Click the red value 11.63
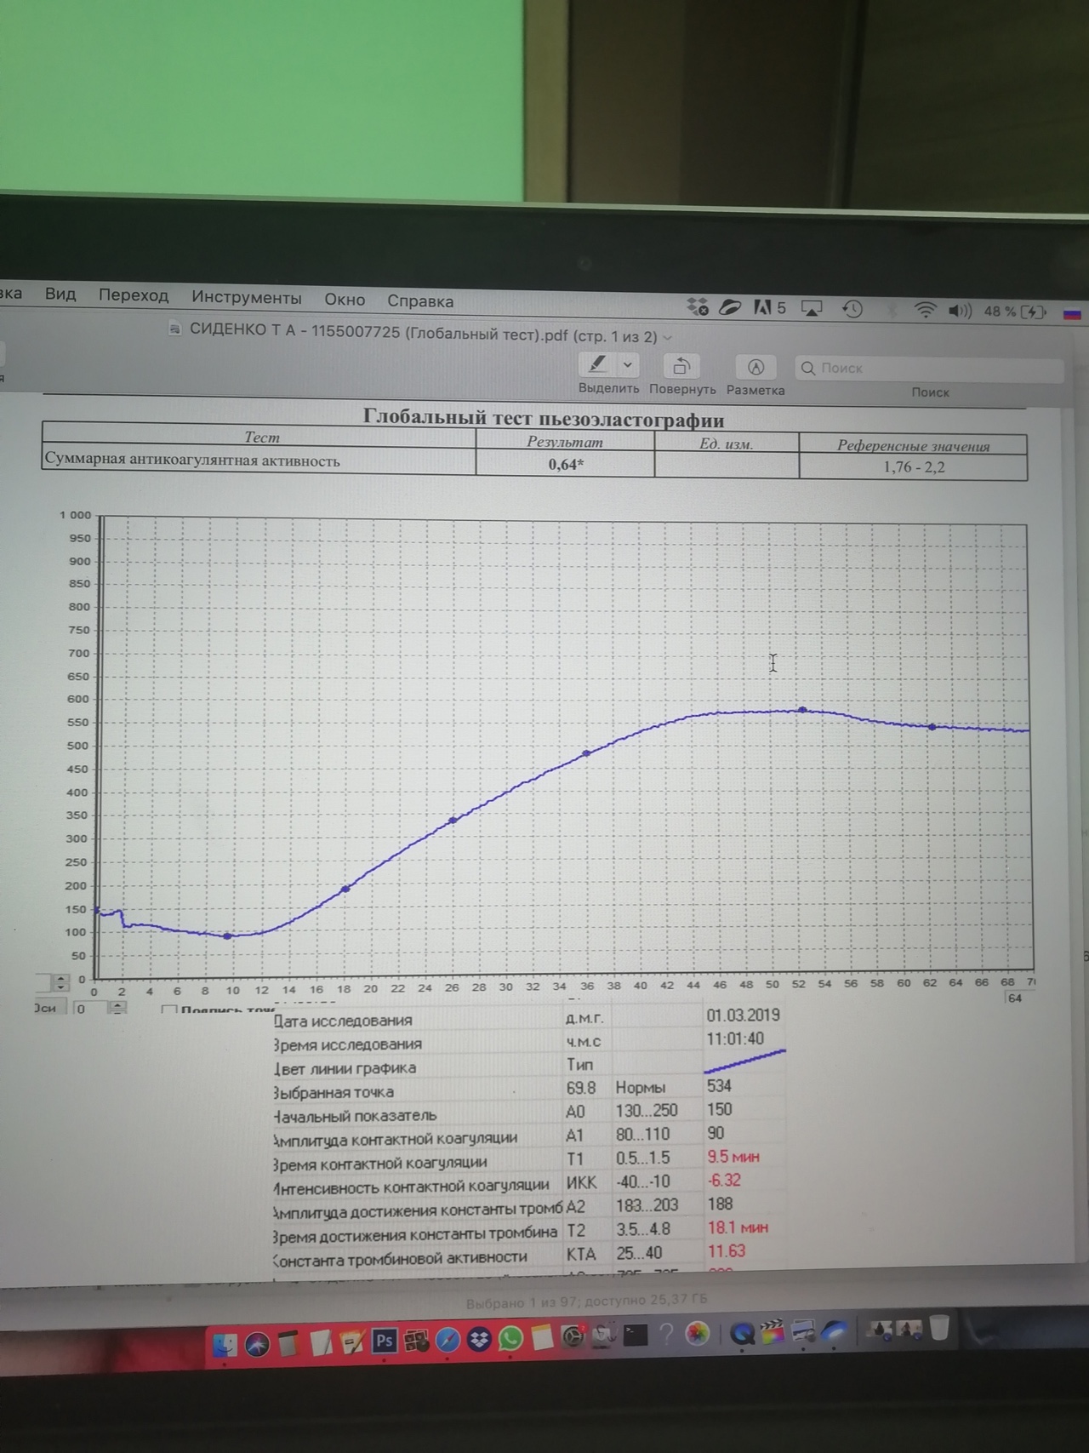Screen dimensions: 1089x1453 [x=727, y=1251]
